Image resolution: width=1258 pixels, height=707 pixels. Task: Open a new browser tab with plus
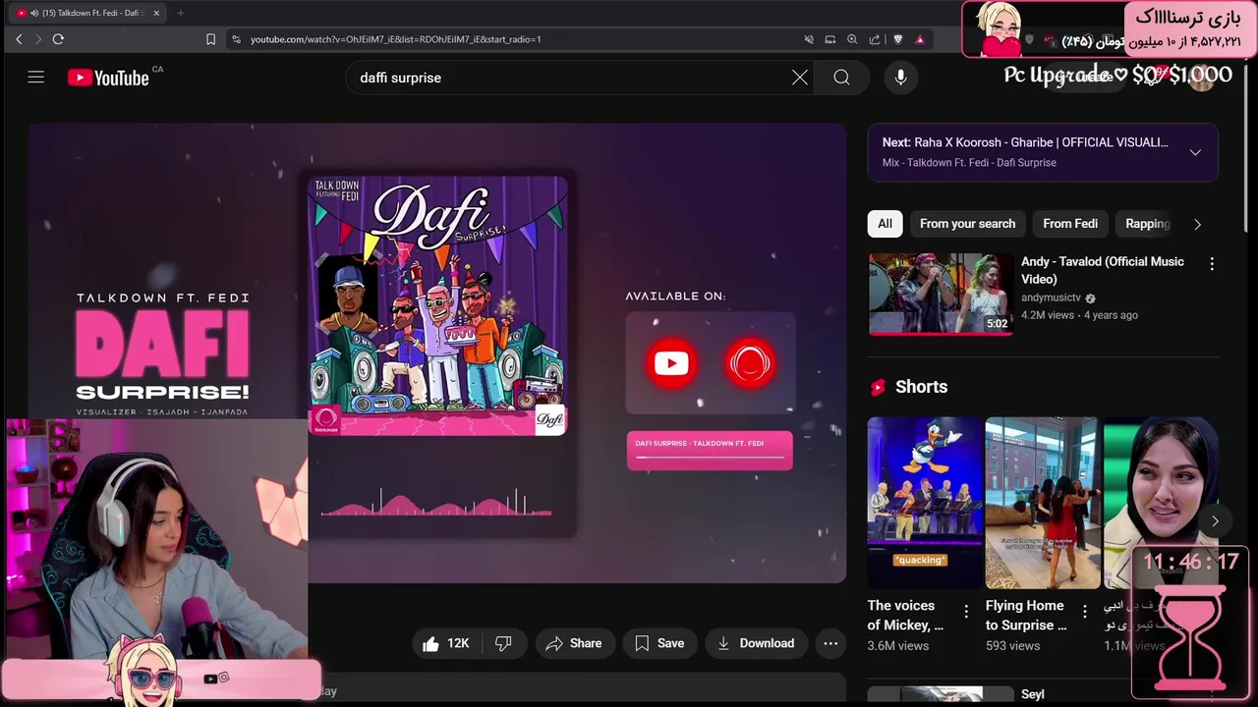coord(180,13)
